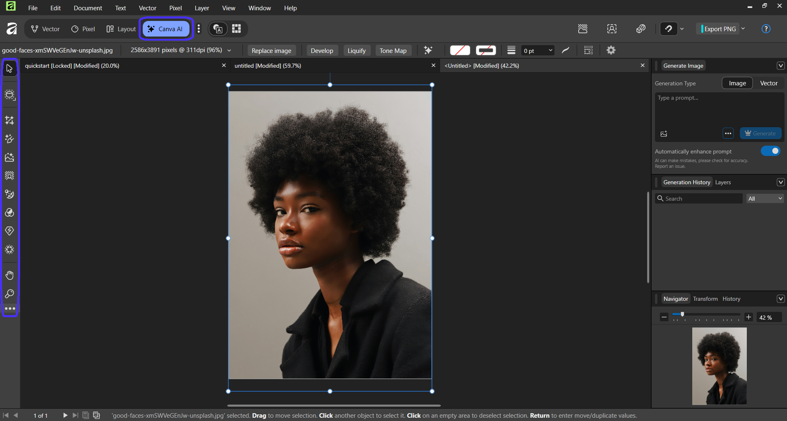Open the gear settings icon in context toolbar

(611, 50)
